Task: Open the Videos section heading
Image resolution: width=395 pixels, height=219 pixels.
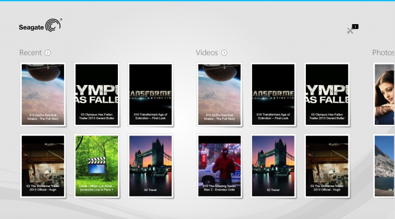Action: (207, 53)
